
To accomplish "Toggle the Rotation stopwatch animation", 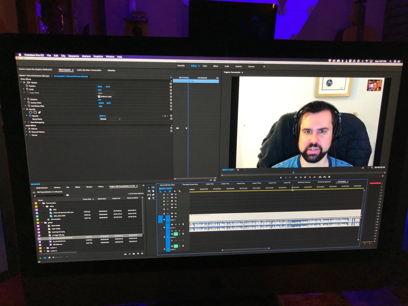I will pos(28,99).
